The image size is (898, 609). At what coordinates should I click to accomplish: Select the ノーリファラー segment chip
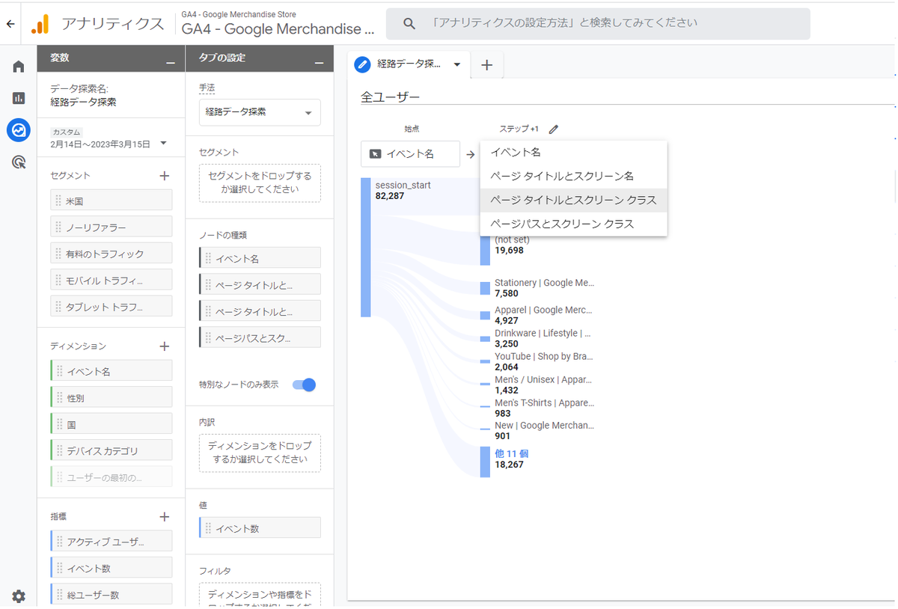coord(112,227)
